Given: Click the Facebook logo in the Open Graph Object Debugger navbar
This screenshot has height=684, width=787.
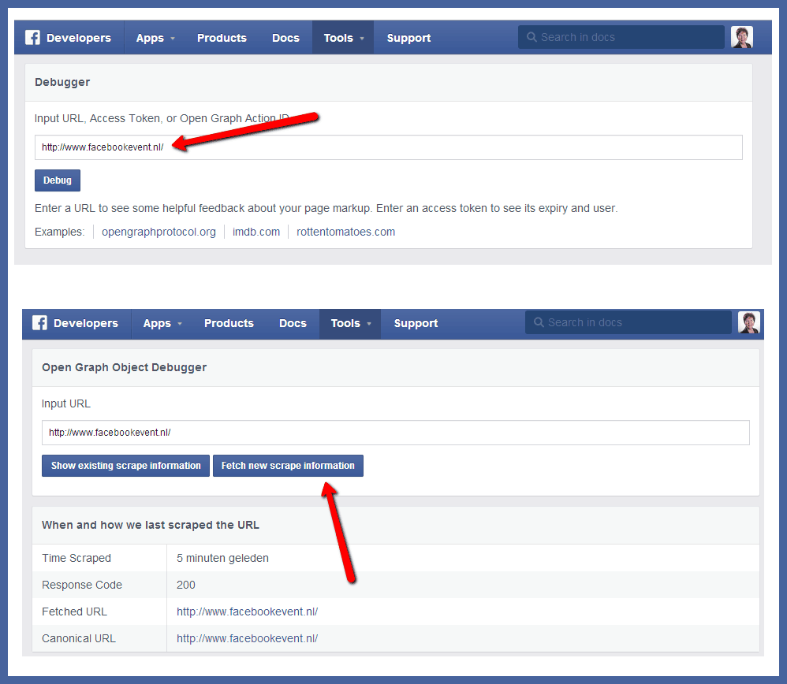Looking at the screenshot, I should pyautogui.click(x=39, y=323).
